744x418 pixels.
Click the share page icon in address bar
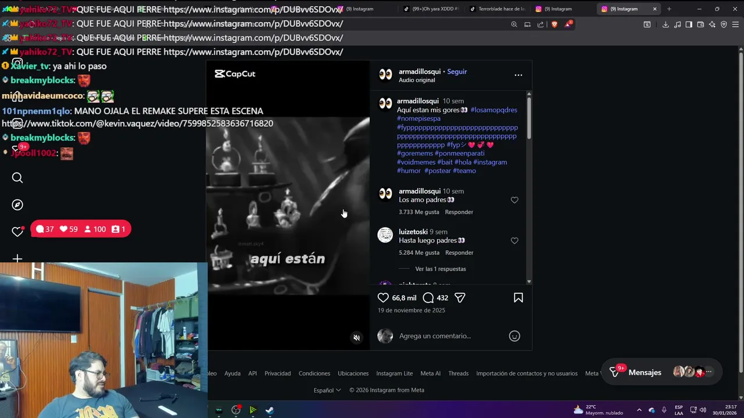[541, 24]
